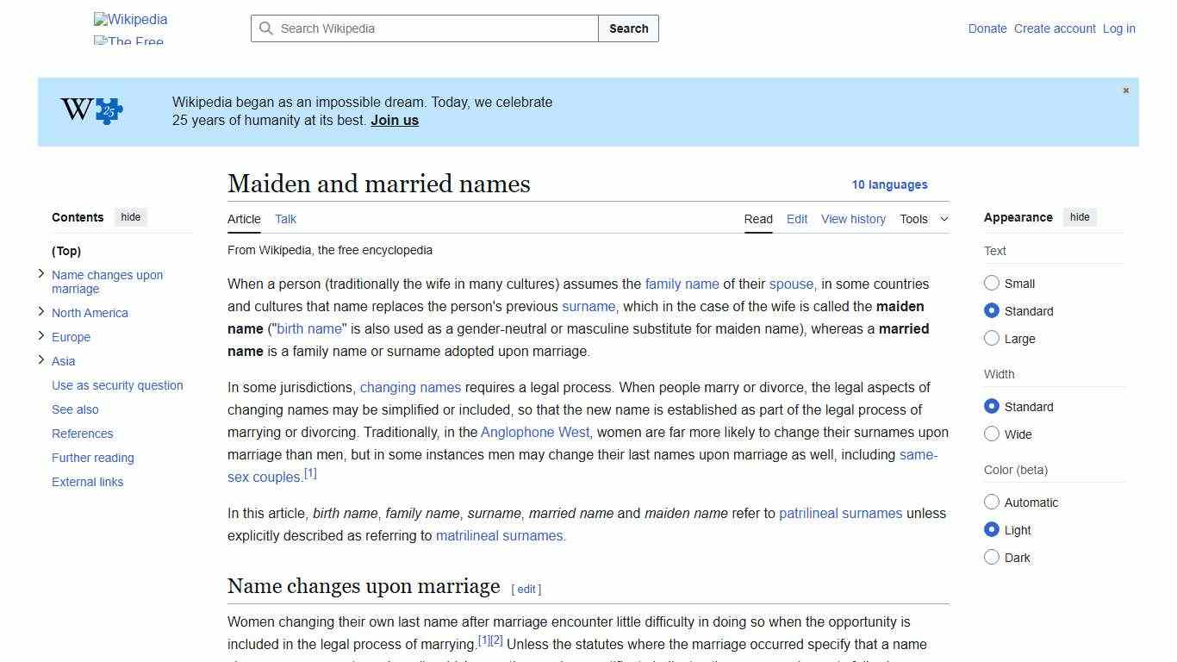Click the search magnifying glass icon
The image size is (1177, 662).
(x=267, y=28)
